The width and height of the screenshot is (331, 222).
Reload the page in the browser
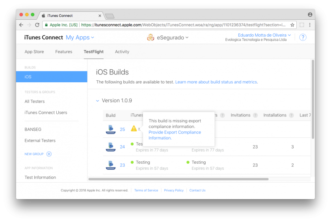(37, 25)
